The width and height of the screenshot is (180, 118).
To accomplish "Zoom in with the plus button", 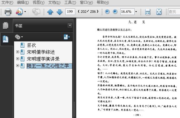I will point(115,12).
